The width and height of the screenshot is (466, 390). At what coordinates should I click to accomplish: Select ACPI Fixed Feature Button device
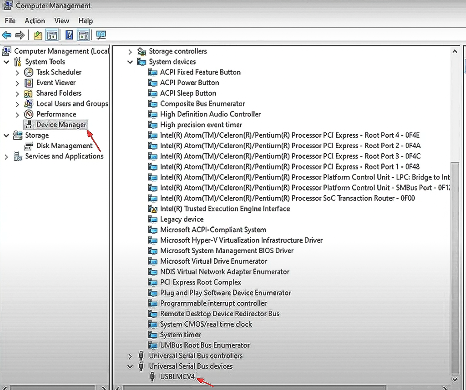pos(200,72)
